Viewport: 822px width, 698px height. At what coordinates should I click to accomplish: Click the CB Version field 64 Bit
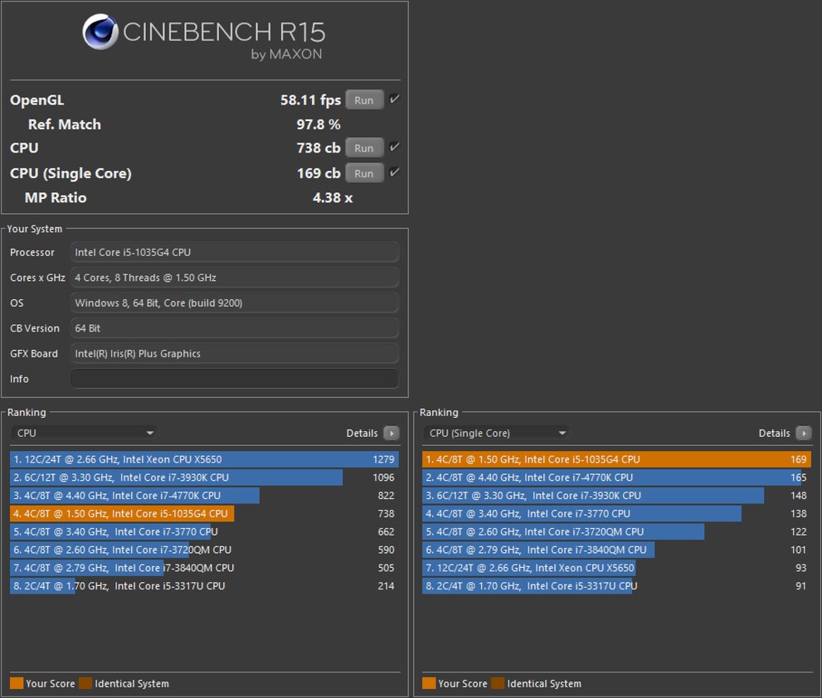pos(235,328)
